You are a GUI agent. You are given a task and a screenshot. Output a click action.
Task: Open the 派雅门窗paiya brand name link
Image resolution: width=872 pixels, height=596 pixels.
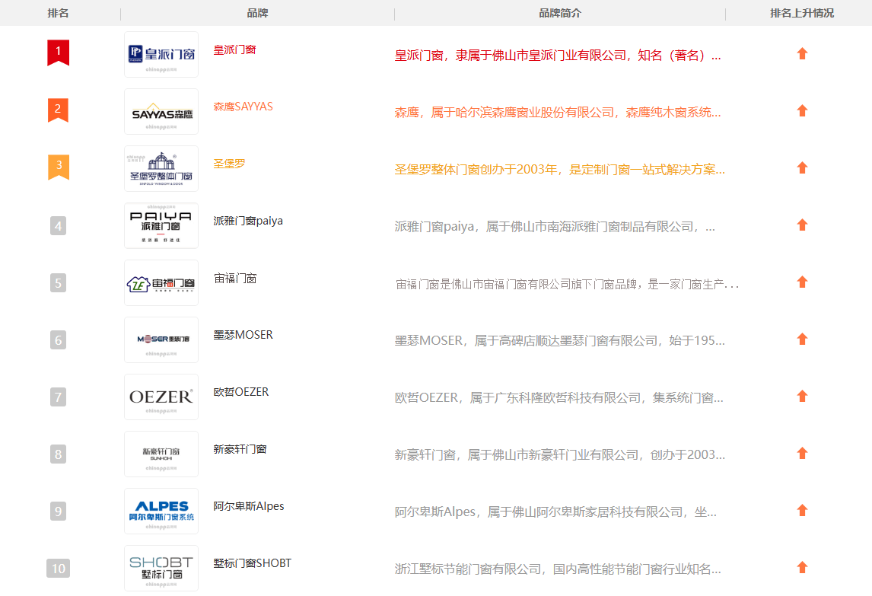(x=248, y=221)
